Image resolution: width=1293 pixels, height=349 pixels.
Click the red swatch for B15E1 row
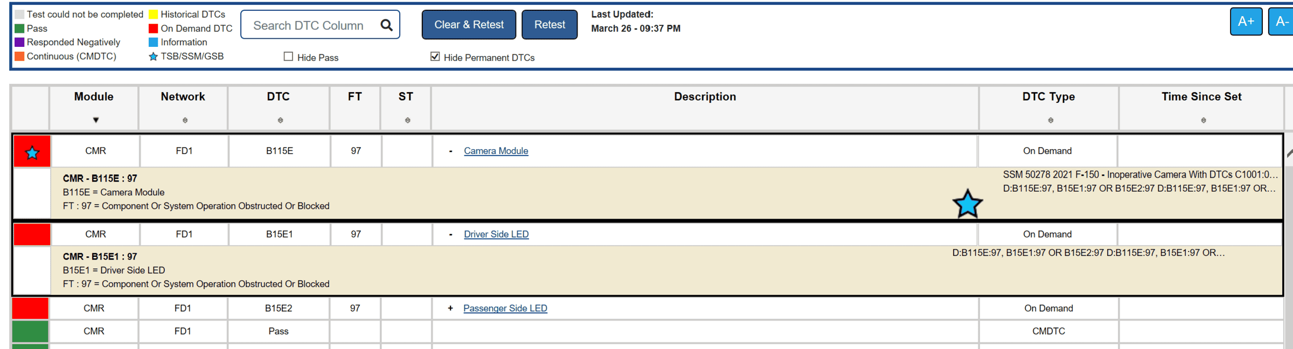pyautogui.click(x=32, y=234)
